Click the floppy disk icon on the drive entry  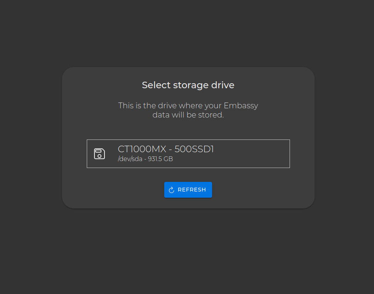(x=99, y=153)
